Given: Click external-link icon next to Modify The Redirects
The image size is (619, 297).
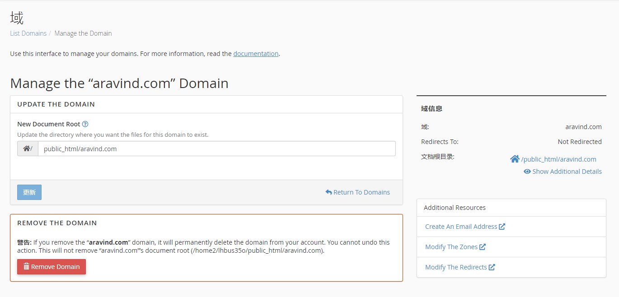Looking at the screenshot, I should (492, 267).
